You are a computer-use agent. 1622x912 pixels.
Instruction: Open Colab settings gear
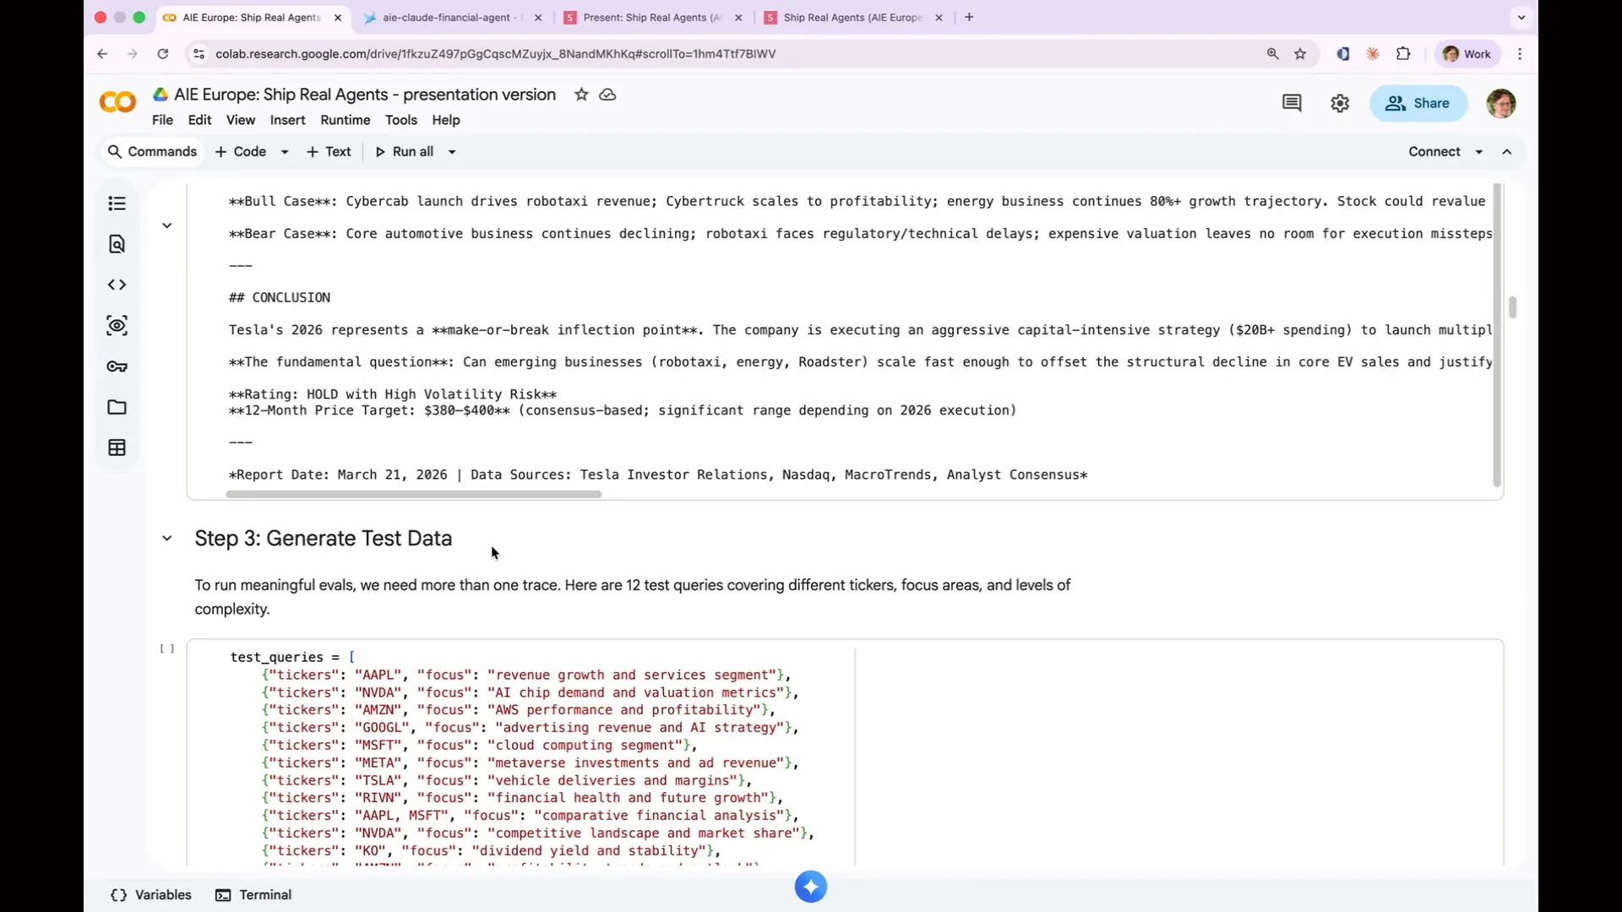pyautogui.click(x=1340, y=103)
